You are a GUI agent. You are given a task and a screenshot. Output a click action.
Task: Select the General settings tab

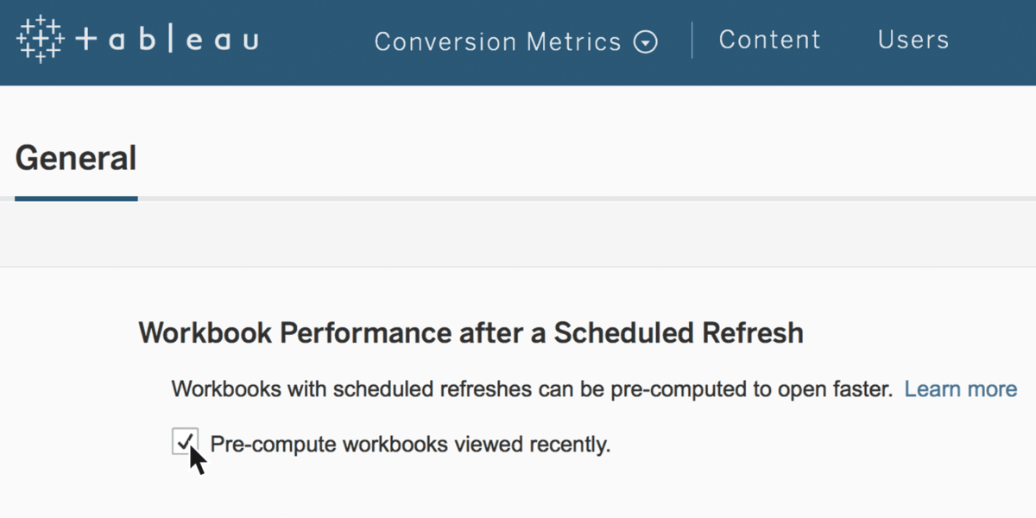[75, 158]
